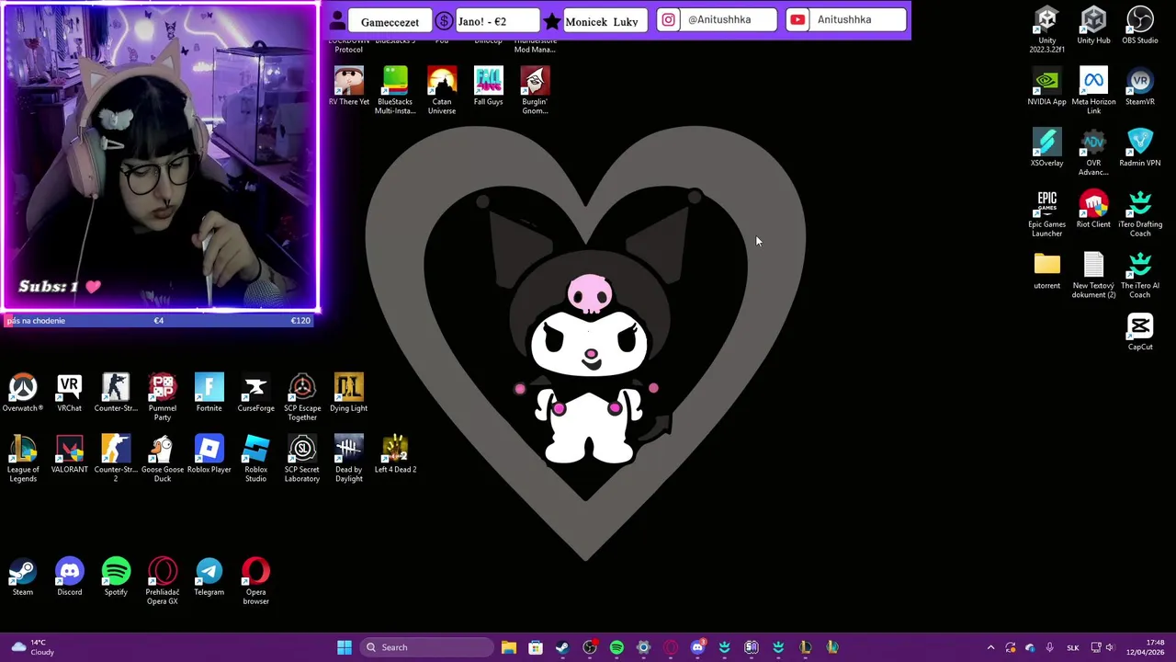Open the Overwatch desktop shortcut
The height and width of the screenshot is (662, 1176).
point(23,393)
